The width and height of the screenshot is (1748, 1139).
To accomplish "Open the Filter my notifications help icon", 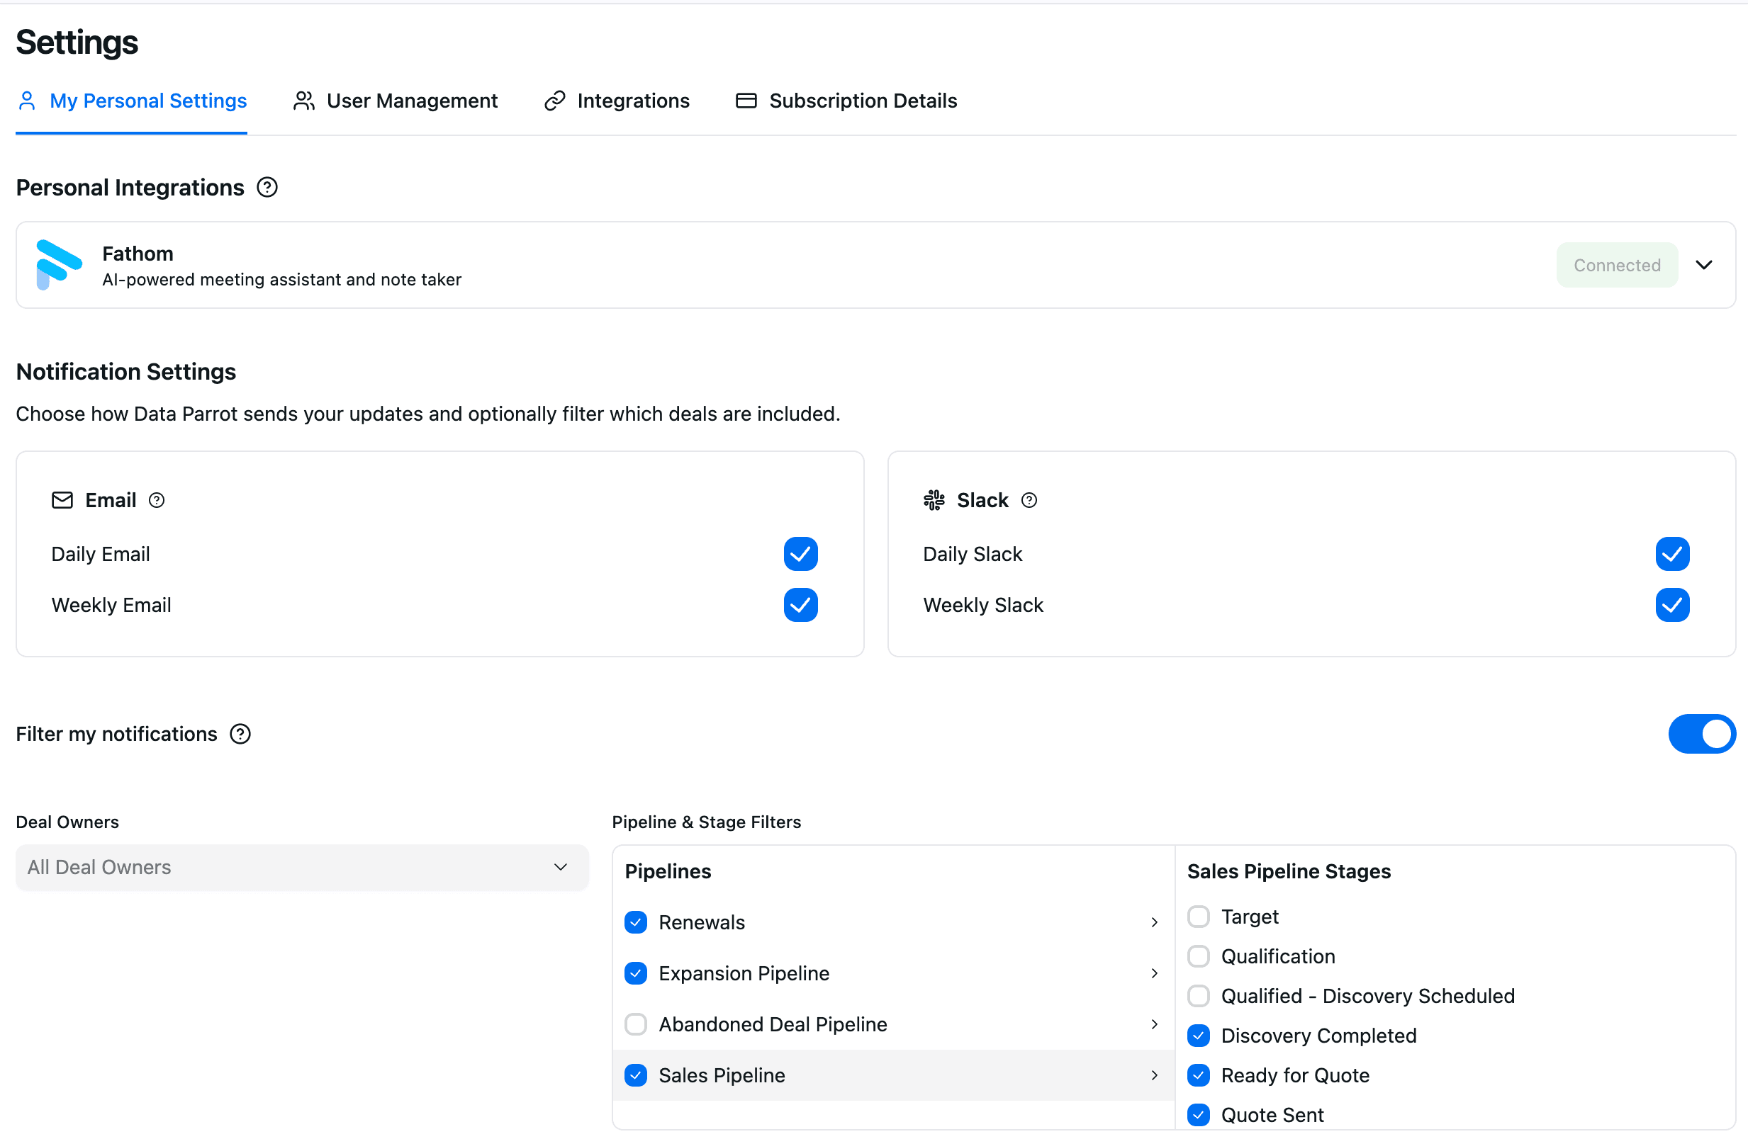I will [240, 733].
